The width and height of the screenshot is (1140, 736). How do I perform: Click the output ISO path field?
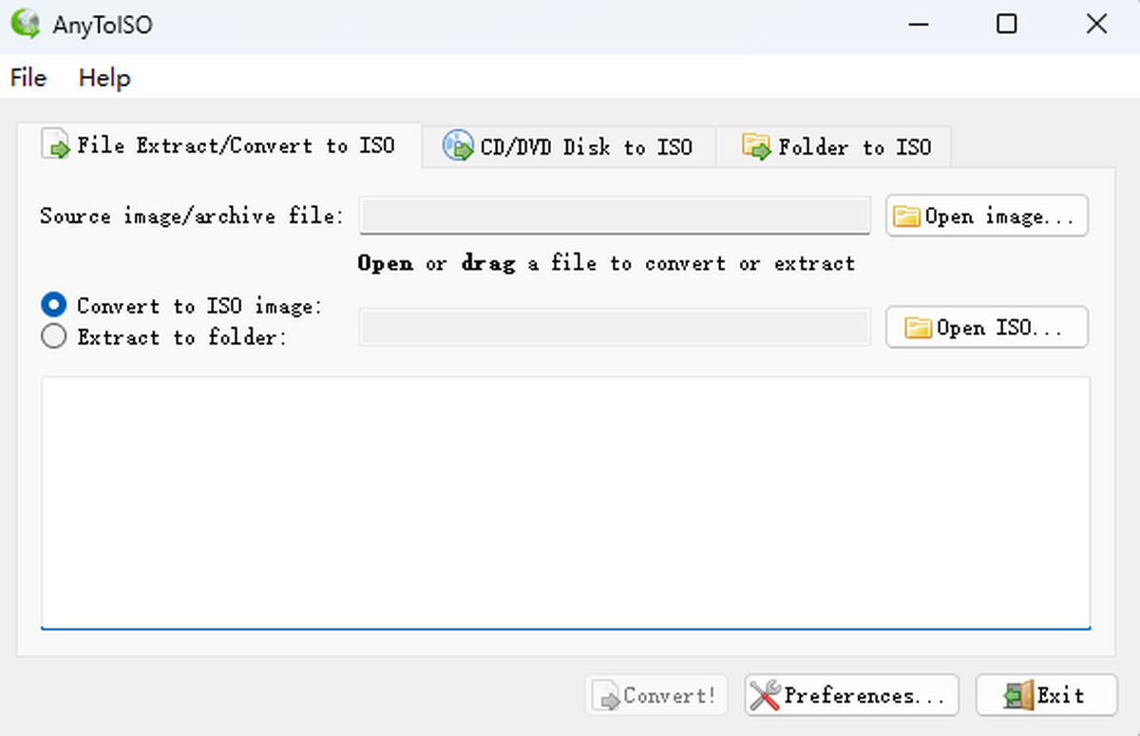coord(614,327)
